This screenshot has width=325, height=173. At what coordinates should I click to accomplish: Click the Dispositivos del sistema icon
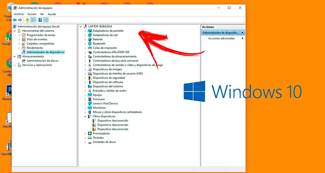click(x=90, y=86)
